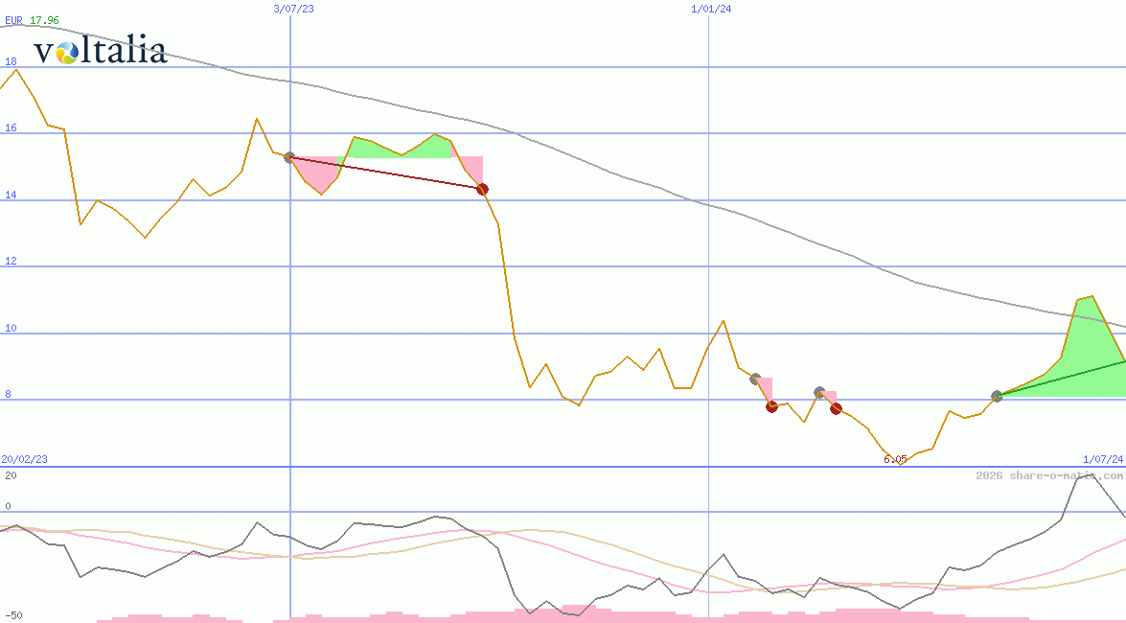Click the -50 oscillator axis label
1126x623 pixels.
[x=13, y=615]
